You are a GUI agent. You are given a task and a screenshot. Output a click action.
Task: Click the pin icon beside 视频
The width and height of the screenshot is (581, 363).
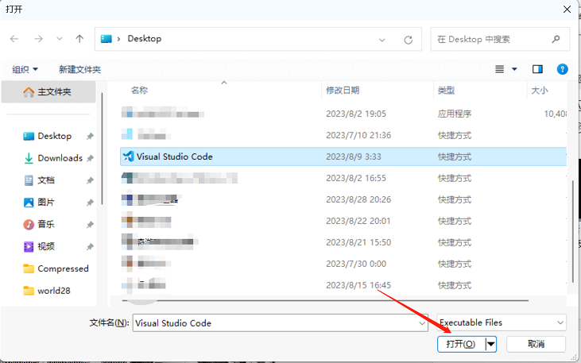[x=90, y=247]
